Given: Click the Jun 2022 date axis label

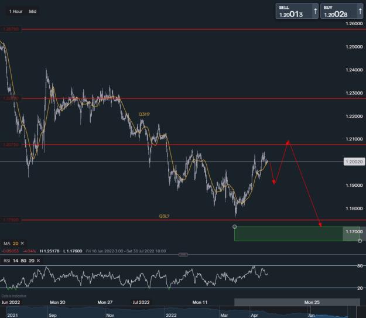Looking at the screenshot, I should 11,302.
